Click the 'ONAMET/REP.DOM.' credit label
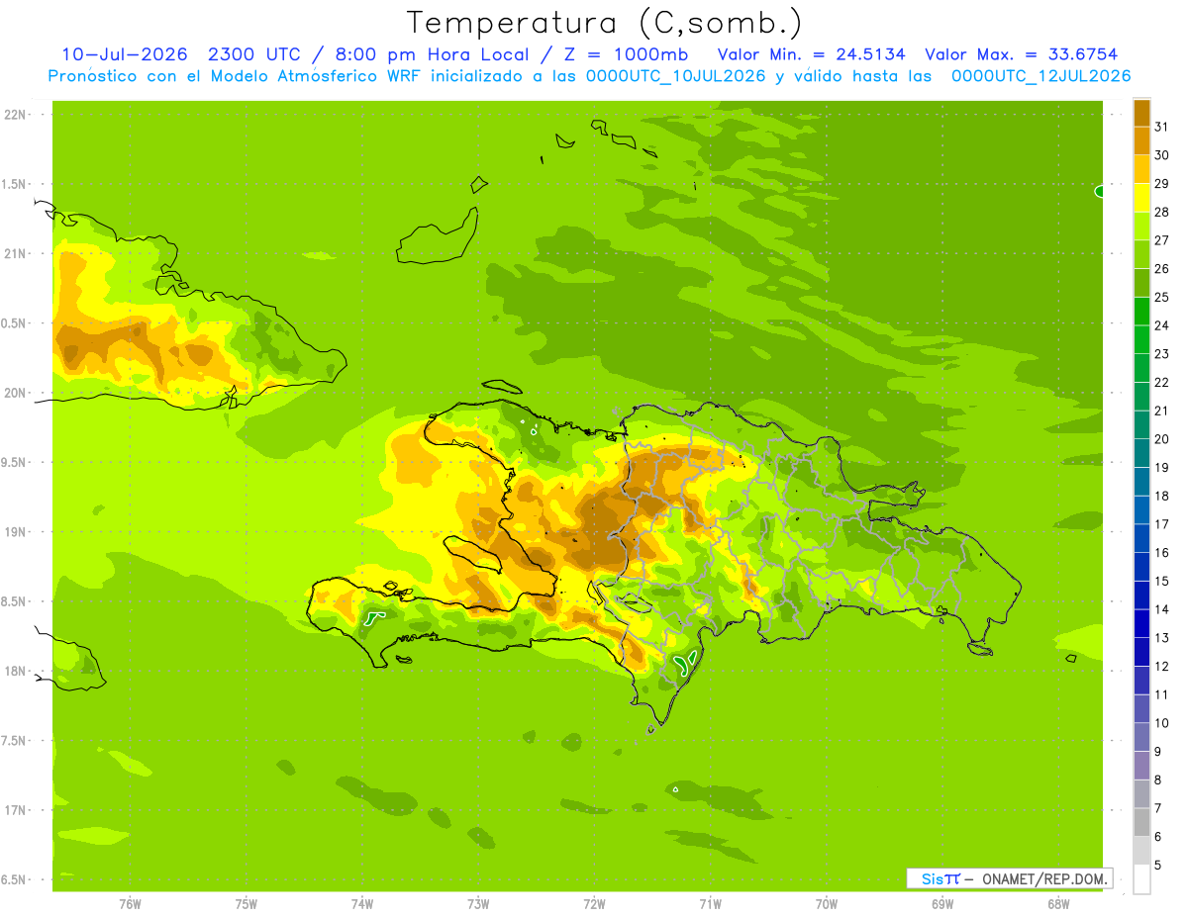 [x=1044, y=878]
